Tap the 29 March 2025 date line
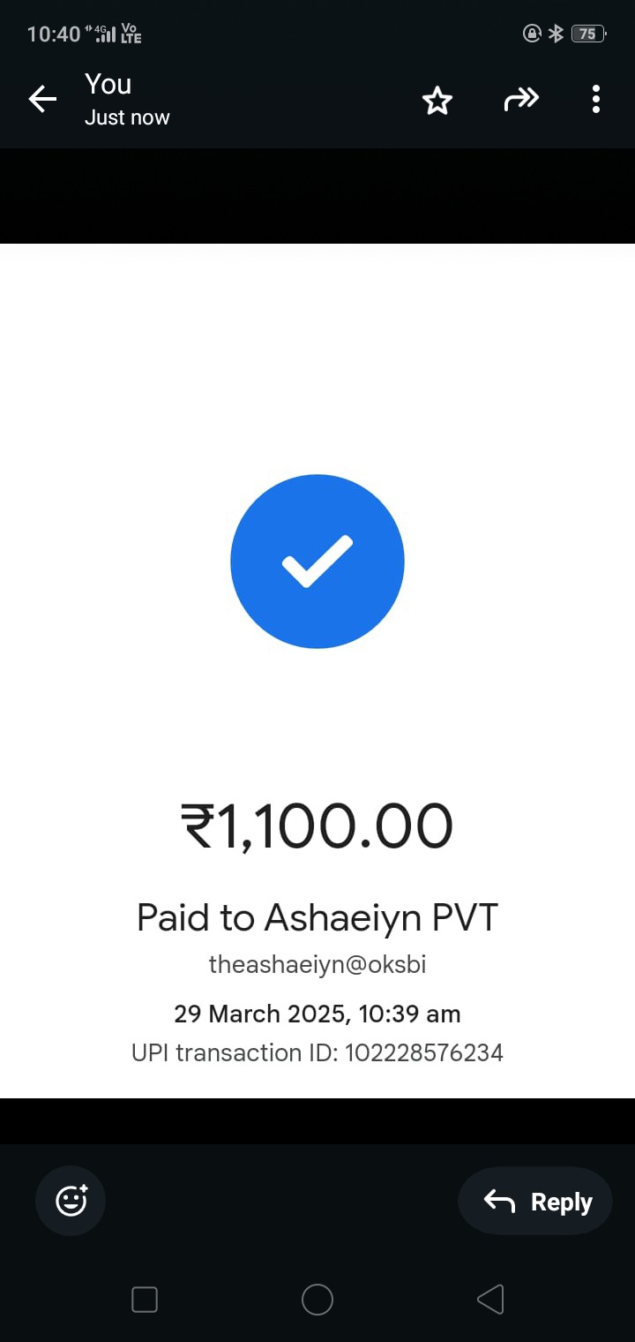The width and height of the screenshot is (635, 1342). click(317, 1014)
